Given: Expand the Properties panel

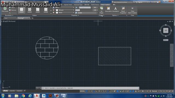Looking at the screenshot, I should (x=75, y=15).
